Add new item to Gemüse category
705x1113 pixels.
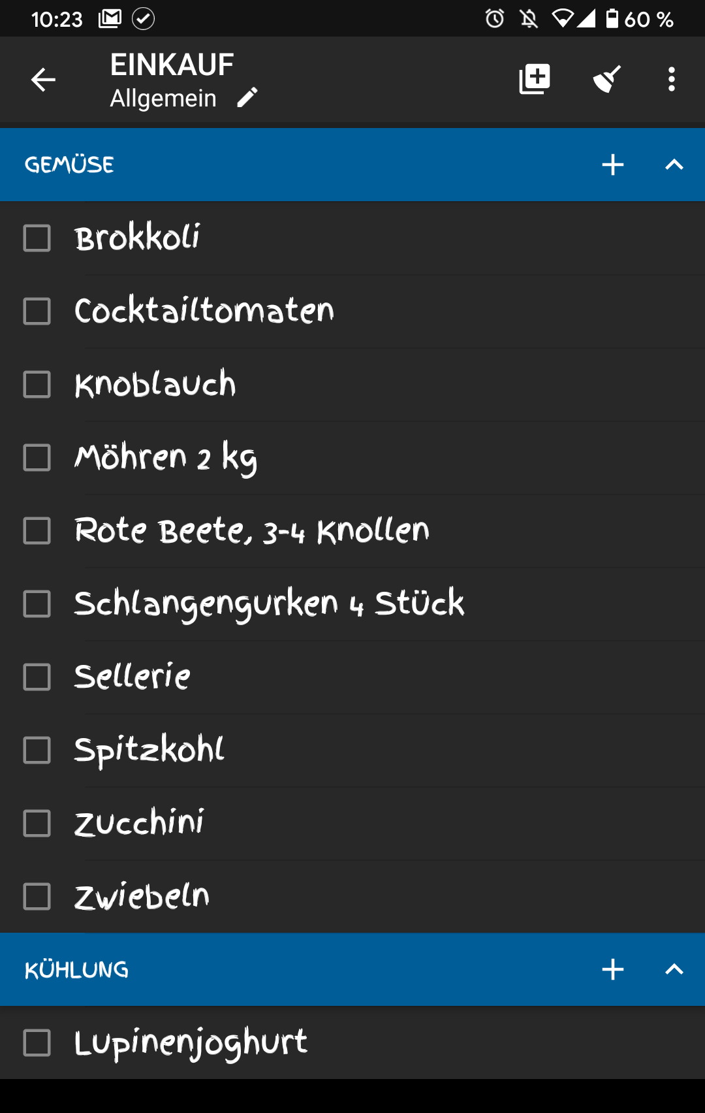click(612, 165)
